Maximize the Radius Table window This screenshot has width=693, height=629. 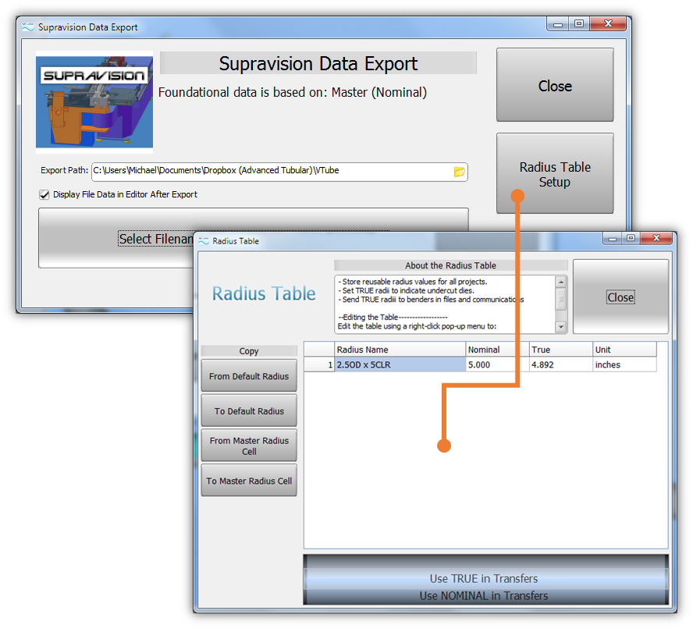(631, 238)
